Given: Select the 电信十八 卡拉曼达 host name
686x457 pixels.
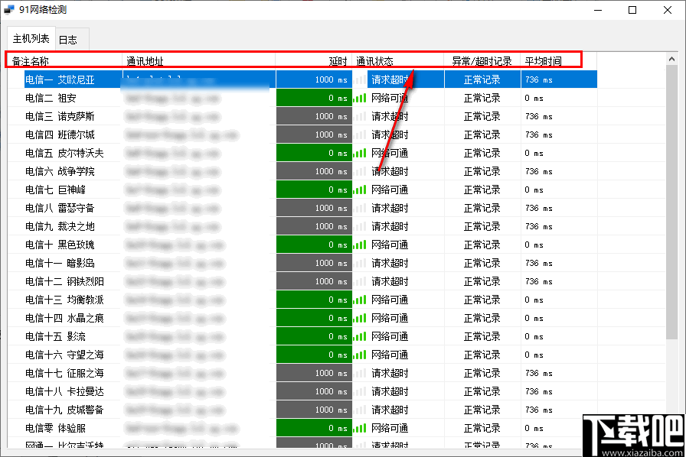Looking at the screenshot, I should tap(64, 391).
